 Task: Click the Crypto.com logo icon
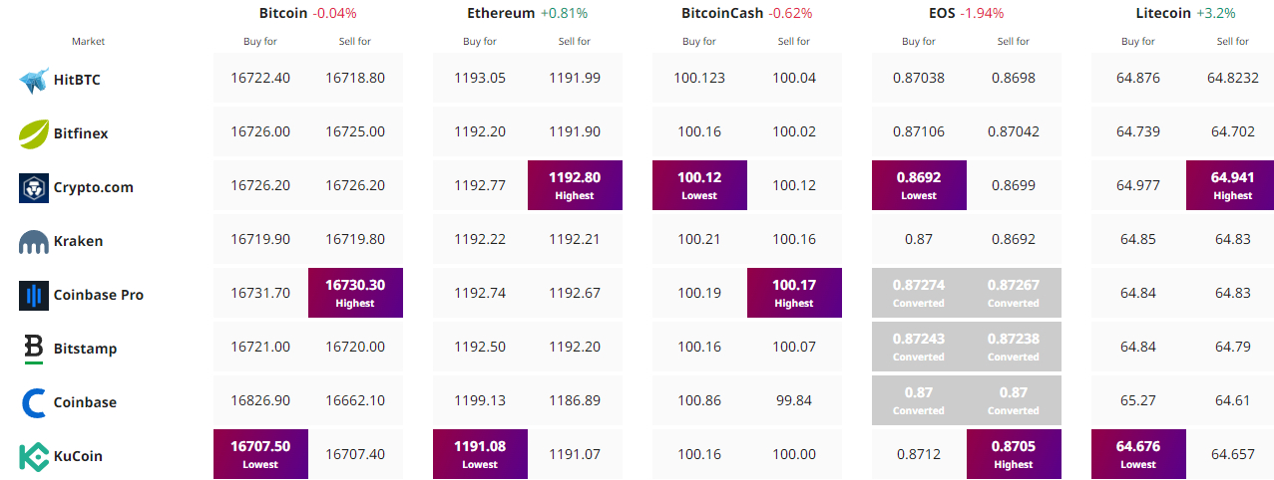point(34,187)
